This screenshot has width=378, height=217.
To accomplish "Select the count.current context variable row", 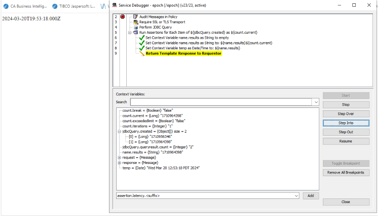I will 152,115.
